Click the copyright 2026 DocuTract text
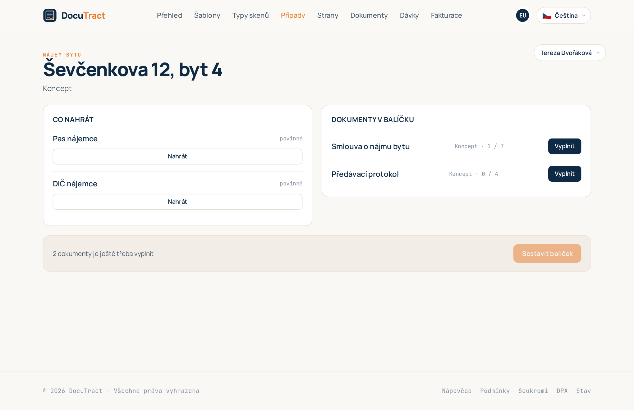Image resolution: width=634 pixels, height=410 pixels. click(121, 391)
